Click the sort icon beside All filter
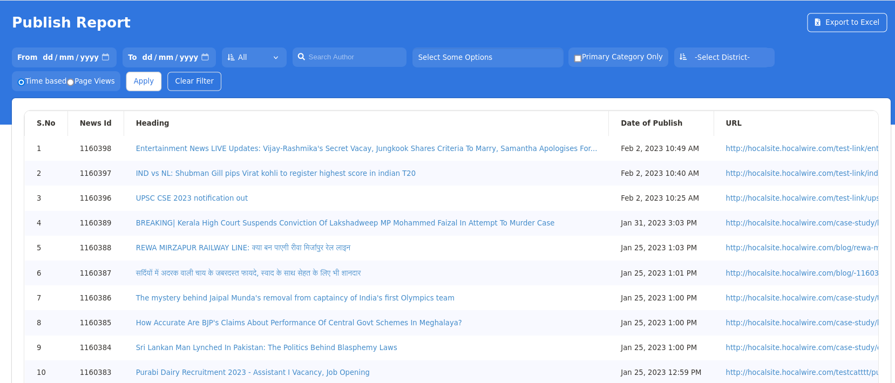This screenshot has height=383, width=895. tap(231, 57)
